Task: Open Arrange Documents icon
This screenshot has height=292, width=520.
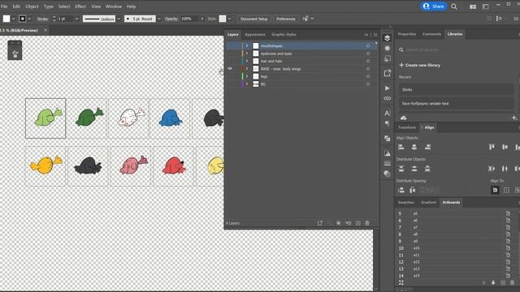Action: click(473, 6)
